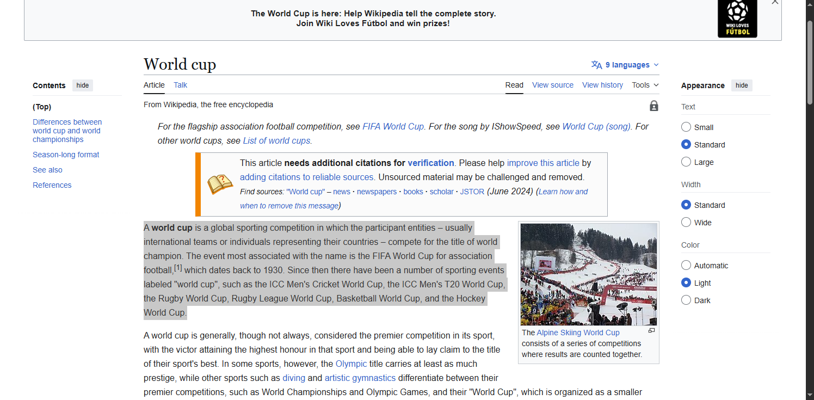The image size is (814, 400).
Task: Click the improve this article link
Action: point(543,163)
